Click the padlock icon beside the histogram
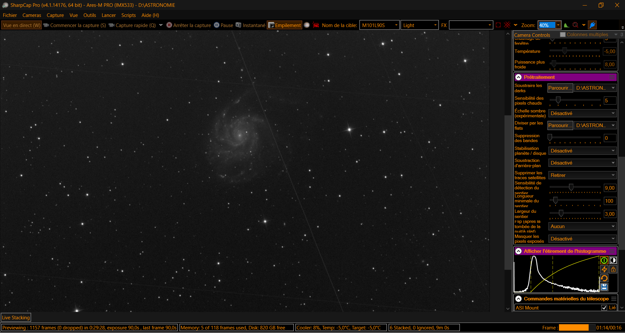 point(613,269)
